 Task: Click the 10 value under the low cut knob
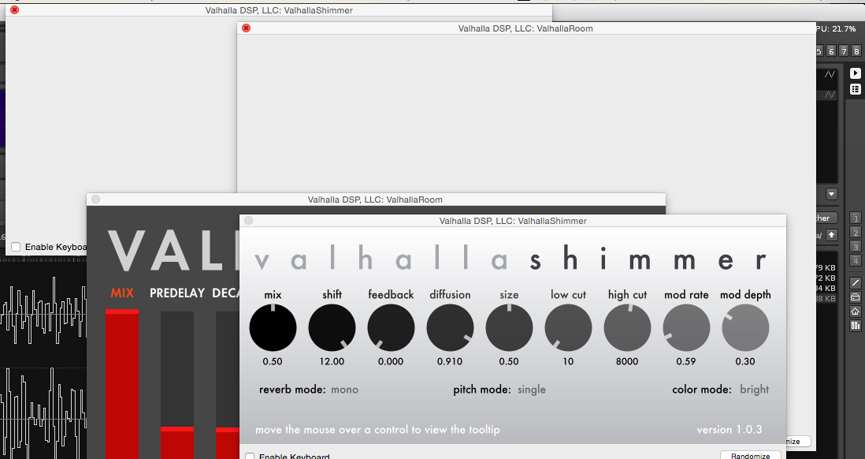pyautogui.click(x=568, y=361)
